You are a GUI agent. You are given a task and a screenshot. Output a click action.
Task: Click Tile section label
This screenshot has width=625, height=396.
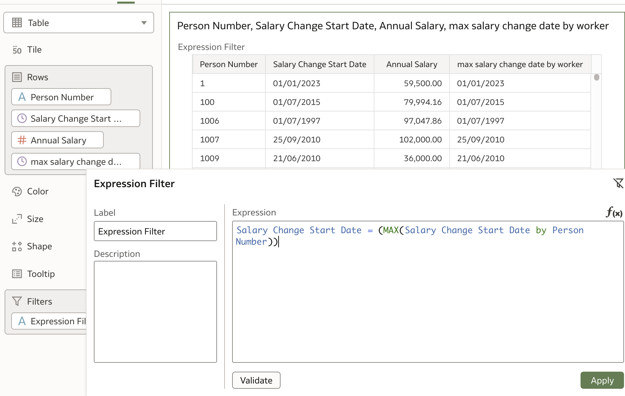[x=34, y=50]
